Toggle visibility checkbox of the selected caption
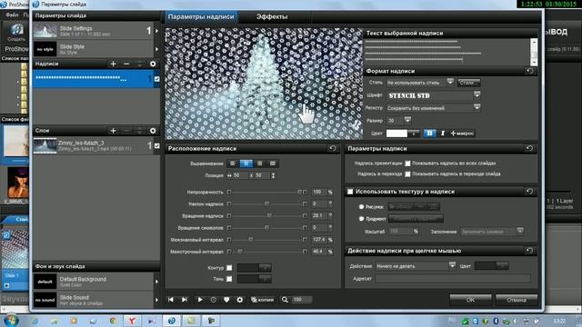 coord(156,79)
